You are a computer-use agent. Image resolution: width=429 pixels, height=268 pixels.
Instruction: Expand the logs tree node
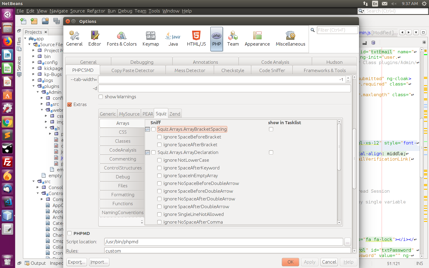pos(34,80)
